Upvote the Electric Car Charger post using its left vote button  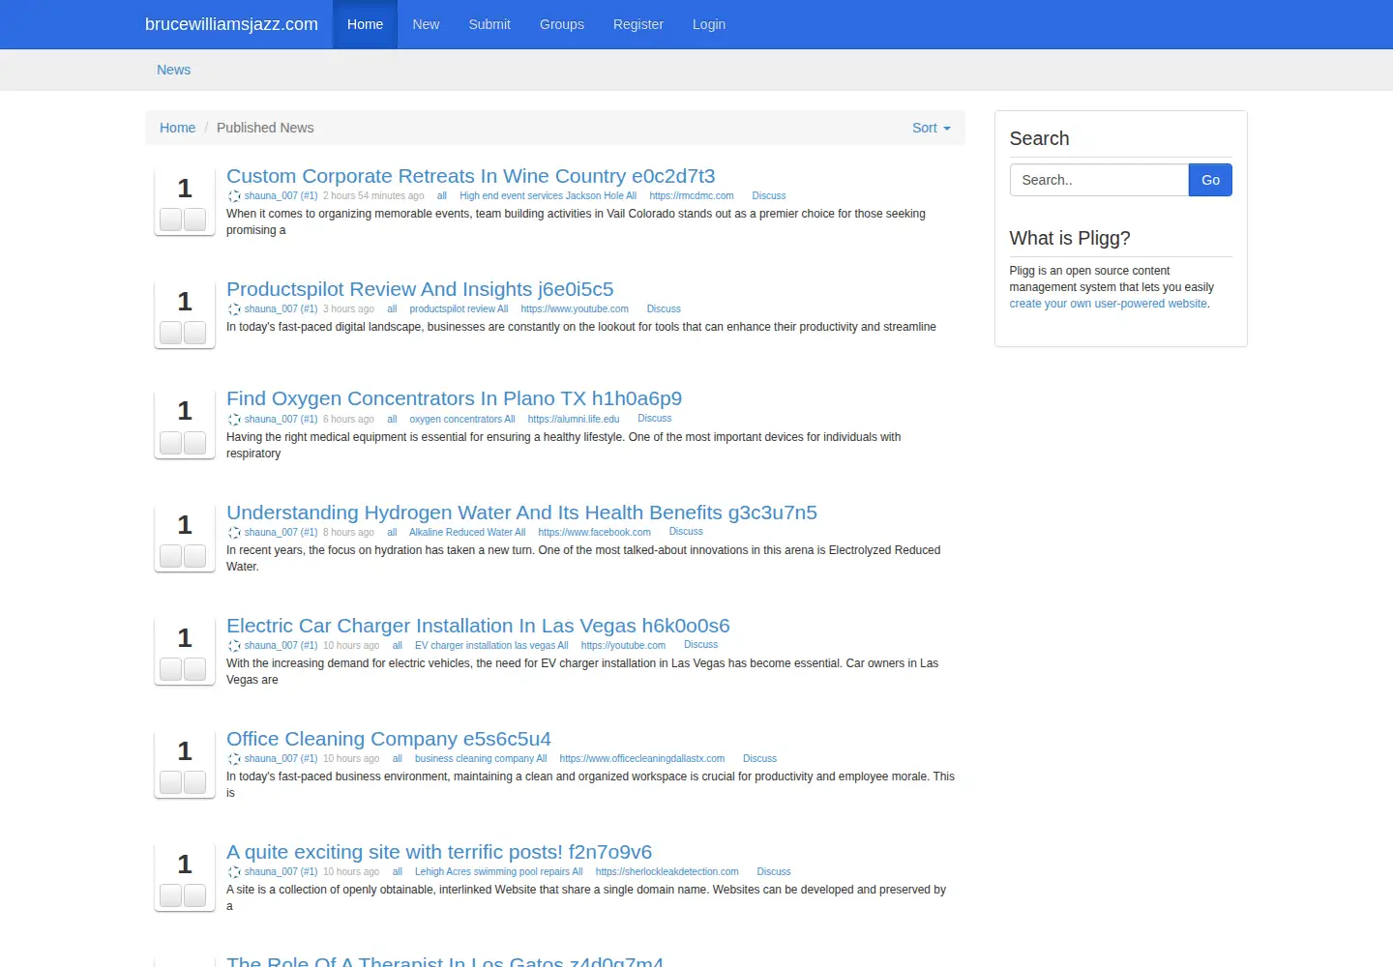[x=171, y=669]
